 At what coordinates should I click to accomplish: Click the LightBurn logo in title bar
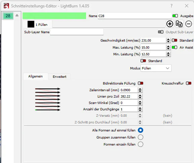point(6,6)
